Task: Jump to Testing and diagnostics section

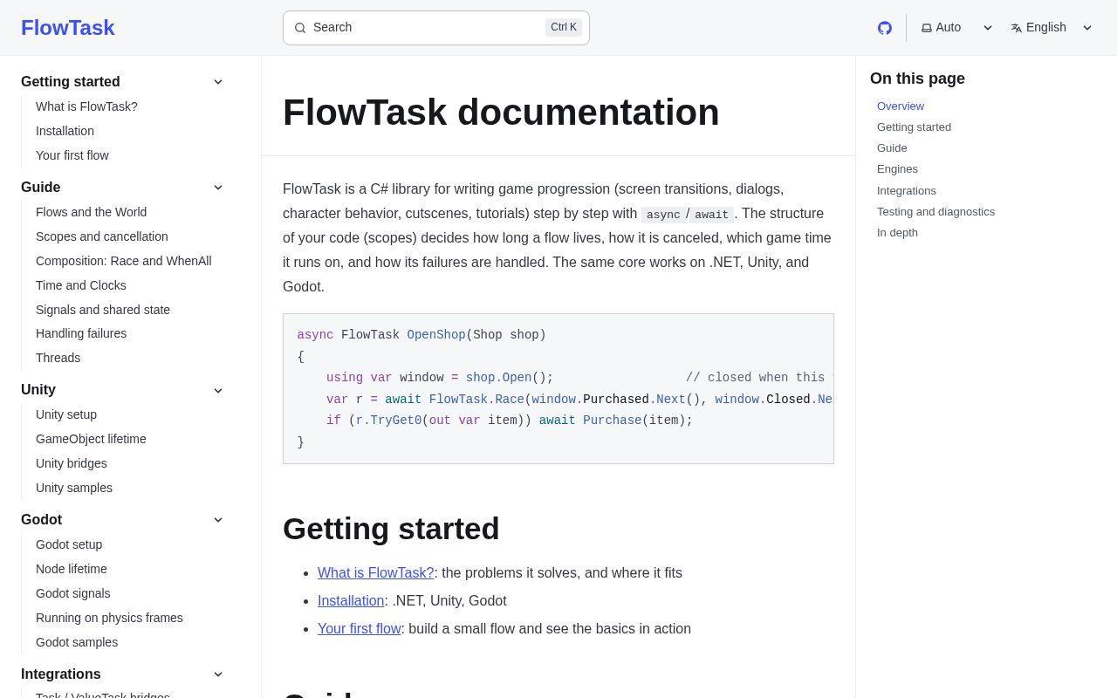Action: point(935,212)
